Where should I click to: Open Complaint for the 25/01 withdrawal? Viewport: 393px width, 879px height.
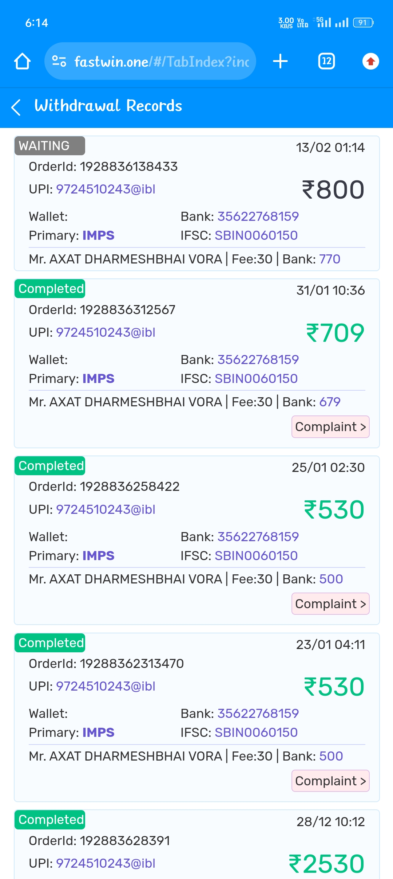[x=330, y=604]
